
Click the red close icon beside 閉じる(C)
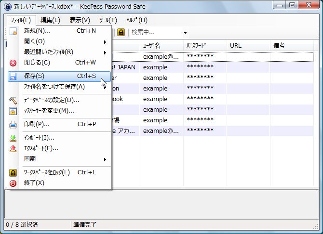[13, 63]
